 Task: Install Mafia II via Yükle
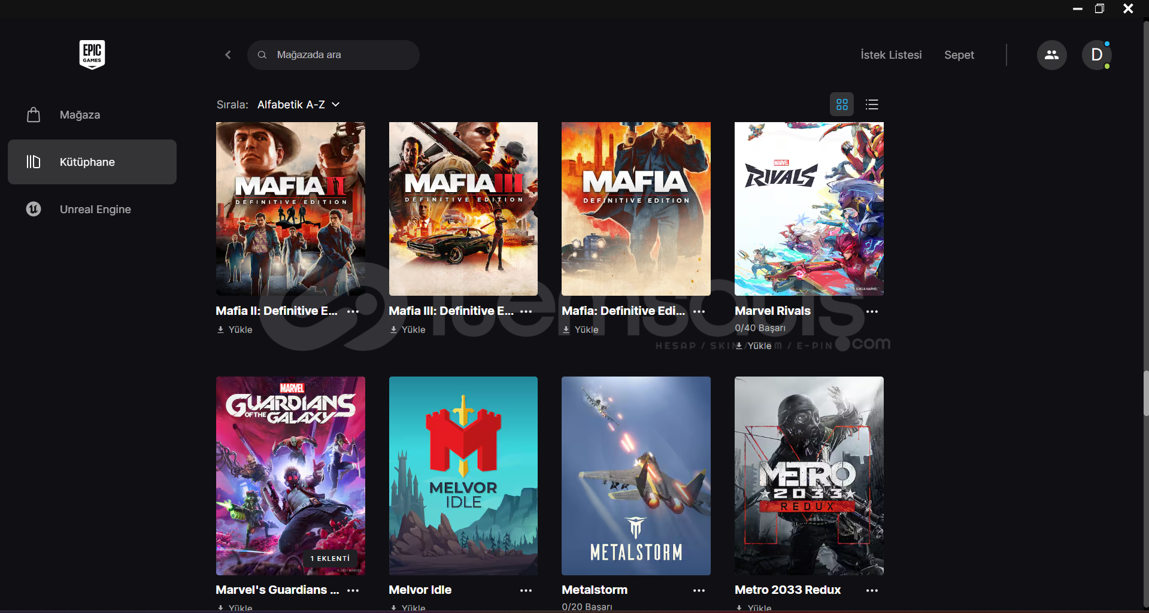pos(235,330)
